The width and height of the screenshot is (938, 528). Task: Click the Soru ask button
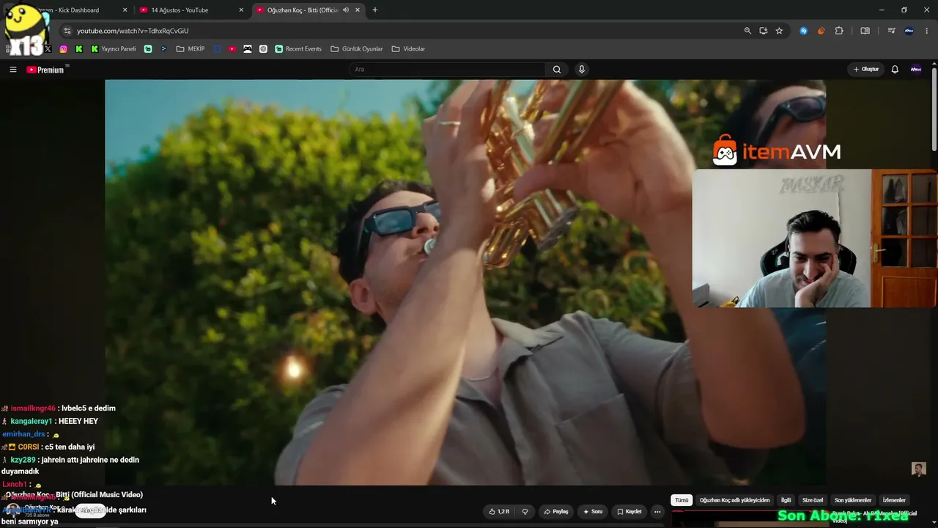pyautogui.click(x=592, y=512)
